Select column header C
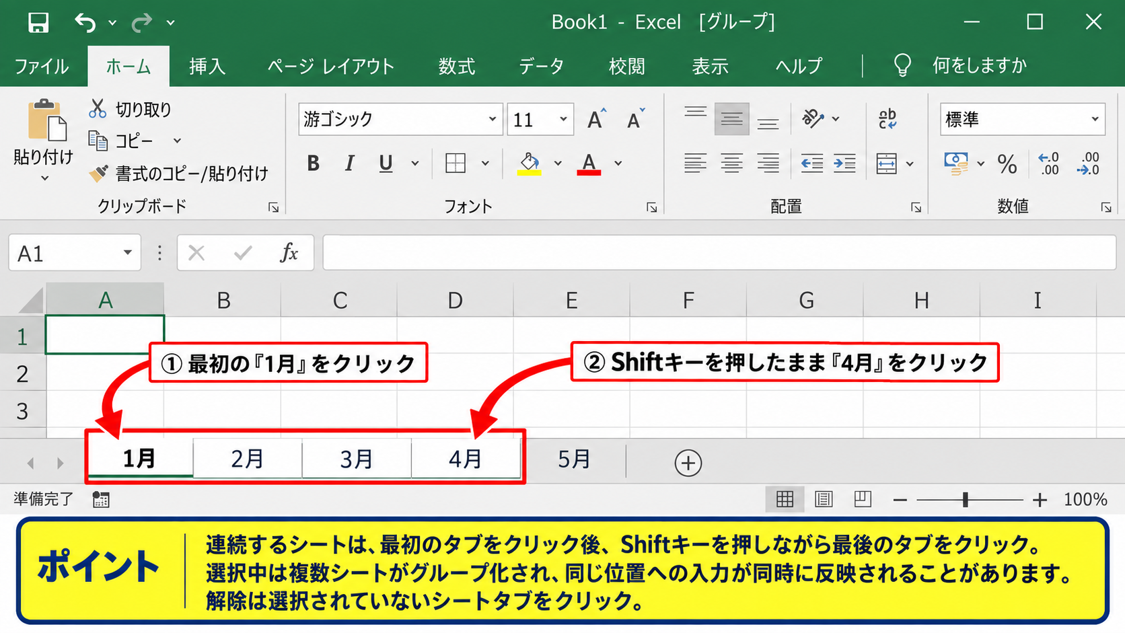 click(340, 300)
